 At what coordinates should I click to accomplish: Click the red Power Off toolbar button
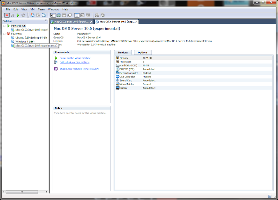(7, 15)
